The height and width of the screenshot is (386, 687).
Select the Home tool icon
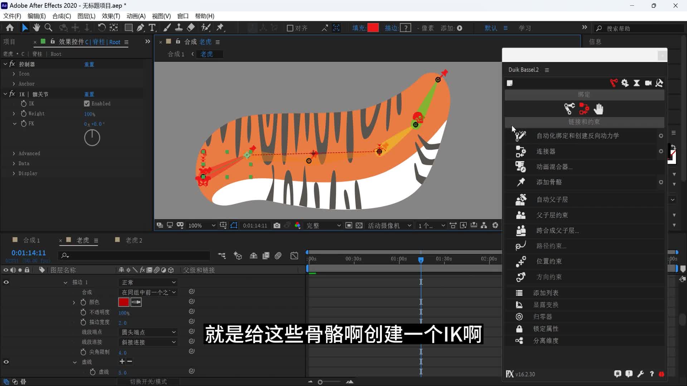click(10, 28)
